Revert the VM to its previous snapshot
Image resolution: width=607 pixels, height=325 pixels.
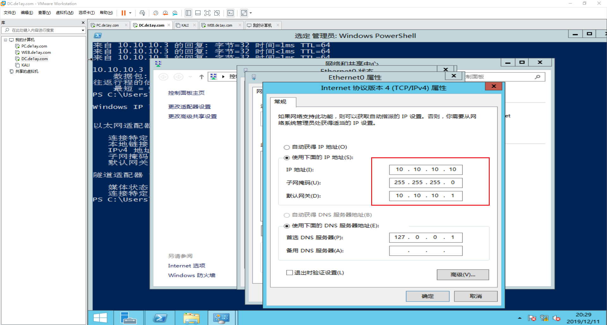pos(165,13)
